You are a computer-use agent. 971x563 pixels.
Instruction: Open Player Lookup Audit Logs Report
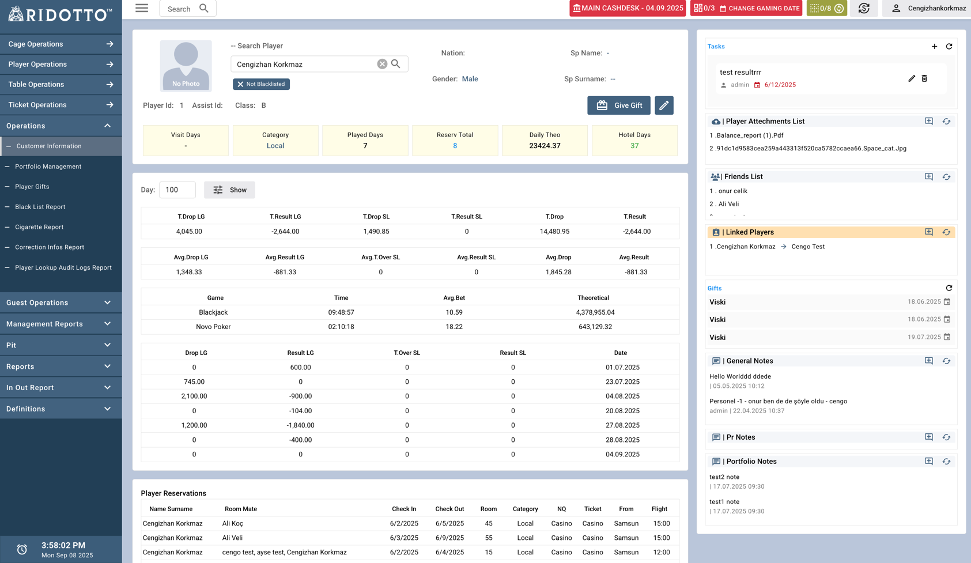[63, 267]
